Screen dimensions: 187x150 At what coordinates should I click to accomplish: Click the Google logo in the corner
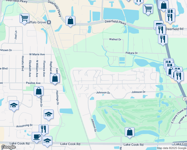[x=8, y=147]
